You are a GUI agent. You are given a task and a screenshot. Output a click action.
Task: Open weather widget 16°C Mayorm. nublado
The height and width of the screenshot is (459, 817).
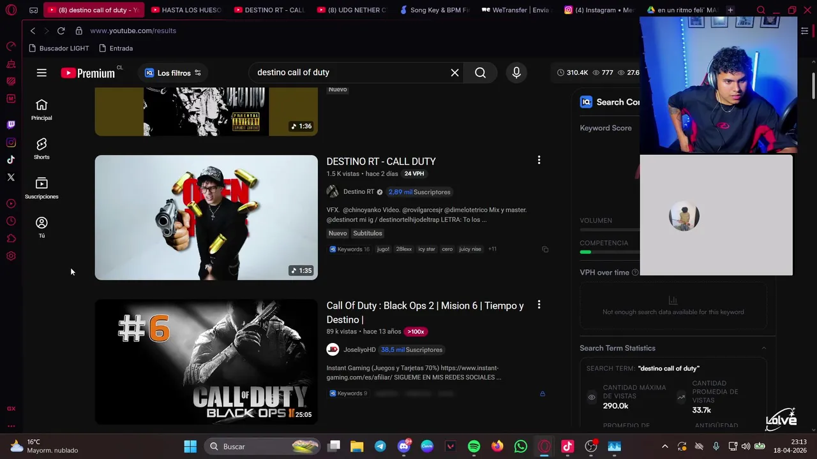click(44, 446)
